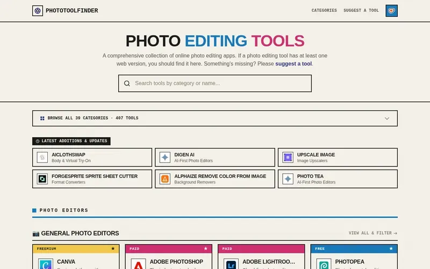Click the star on Adobe Photoshop card
430x269 pixels.
[x=206, y=249]
